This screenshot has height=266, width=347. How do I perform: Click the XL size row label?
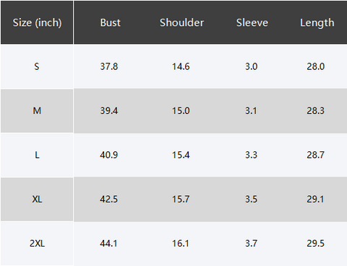point(37,199)
